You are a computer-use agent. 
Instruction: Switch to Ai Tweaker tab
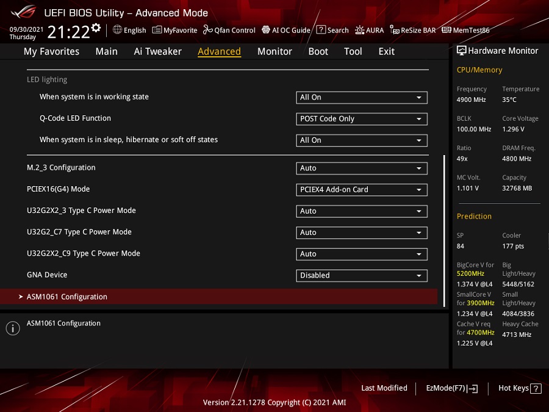(157, 51)
